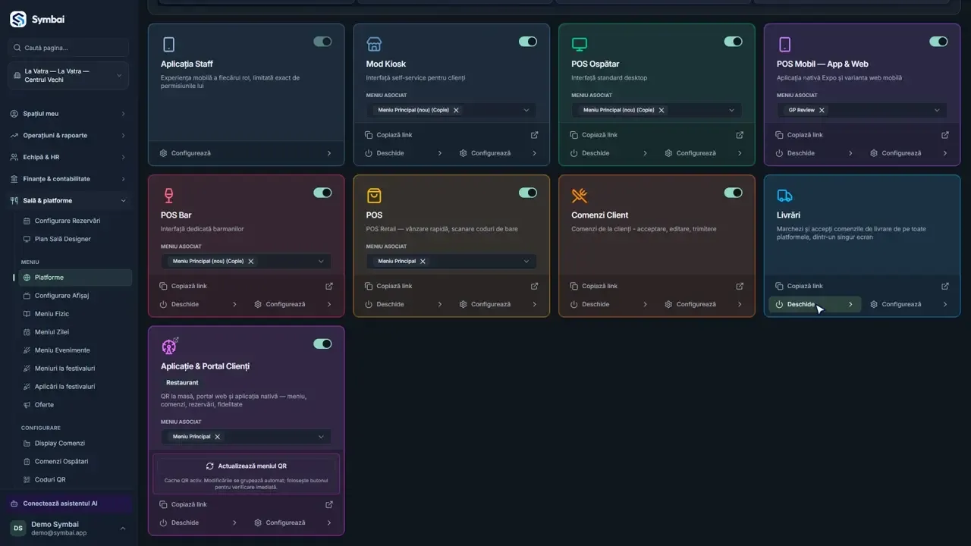Click the Aplicație & Portal Clienți icon

click(x=170, y=346)
